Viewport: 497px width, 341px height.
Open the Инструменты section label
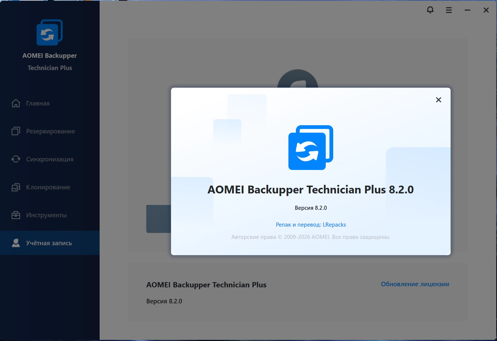46,215
